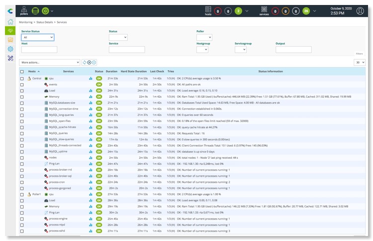Tick the select-all checkbox in the table header

tap(21, 72)
